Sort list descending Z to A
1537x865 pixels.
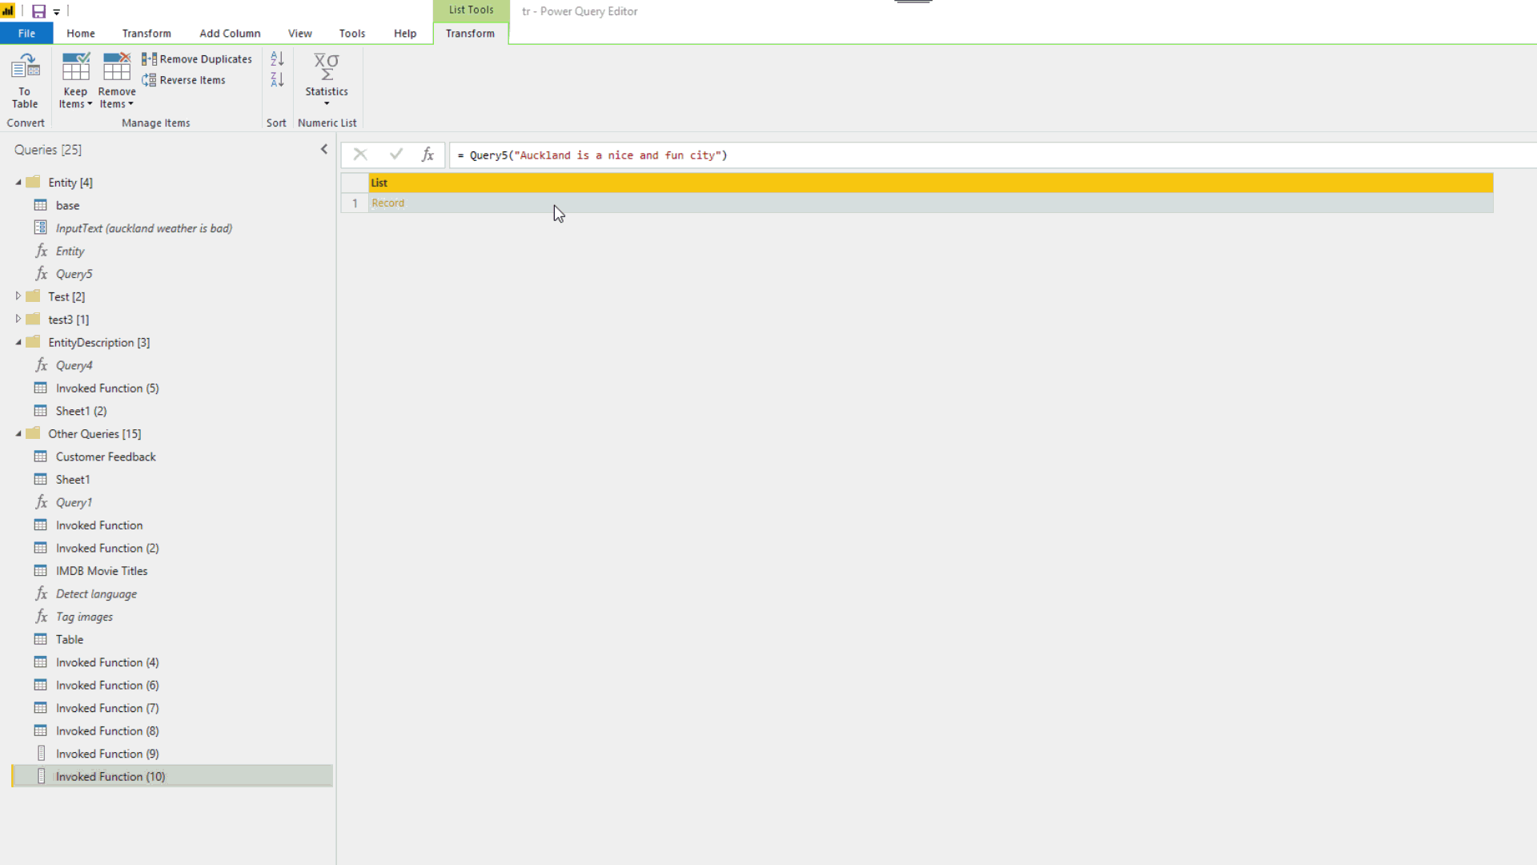pyautogui.click(x=277, y=80)
